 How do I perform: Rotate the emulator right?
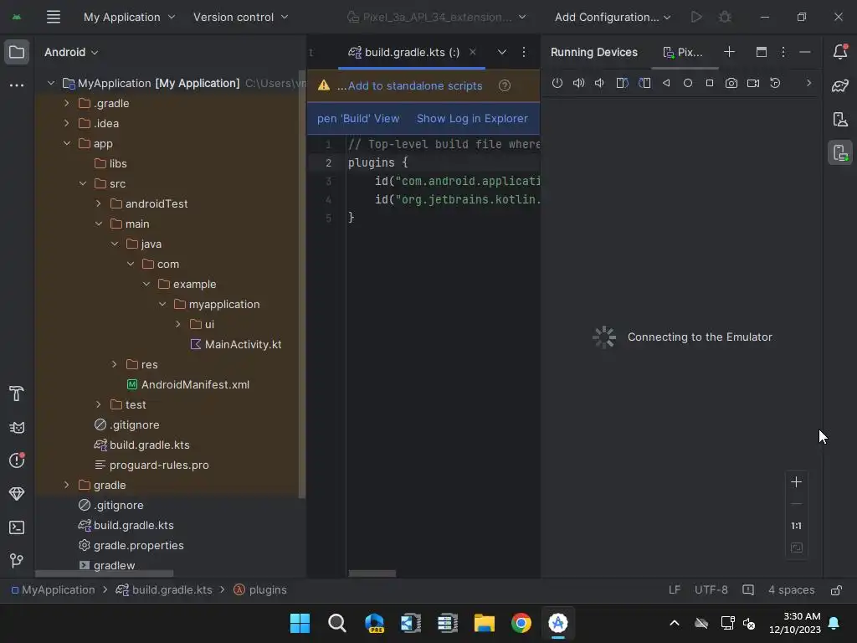(x=644, y=83)
